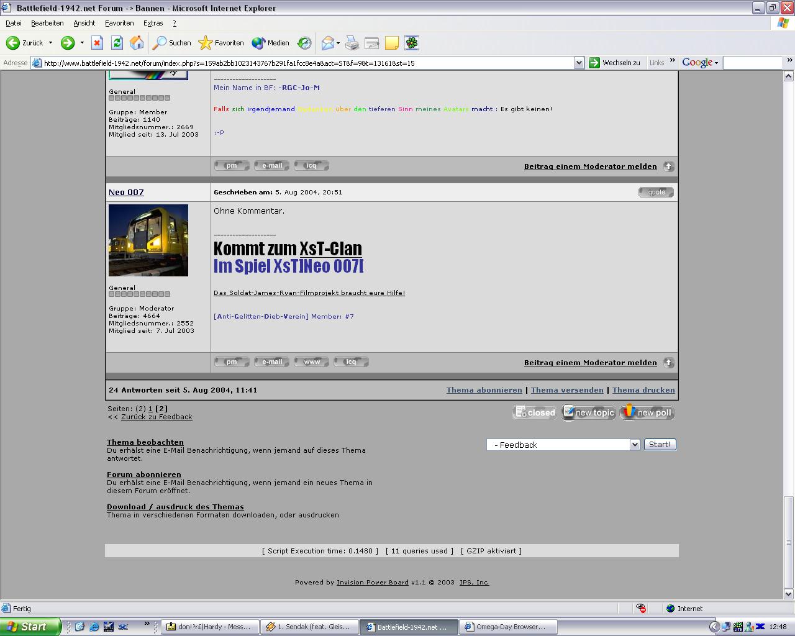Go to the Home page icon
This screenshot has height=636, width=795.
137,43
